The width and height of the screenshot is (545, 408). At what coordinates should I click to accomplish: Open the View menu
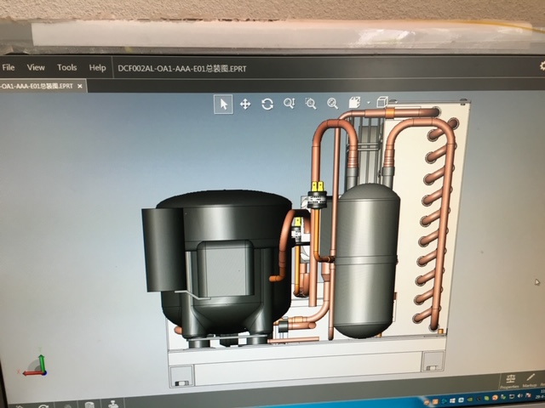pyautogui.click(x=36, y=67)
